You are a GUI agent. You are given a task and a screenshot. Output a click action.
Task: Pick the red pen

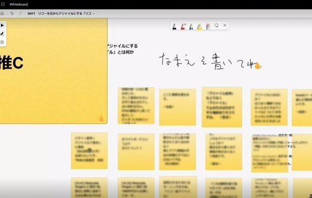tap(183, 27)
